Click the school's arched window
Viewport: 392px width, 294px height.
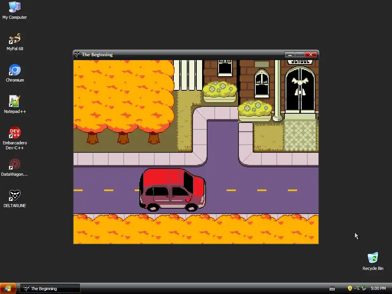(x=261, y=84)
